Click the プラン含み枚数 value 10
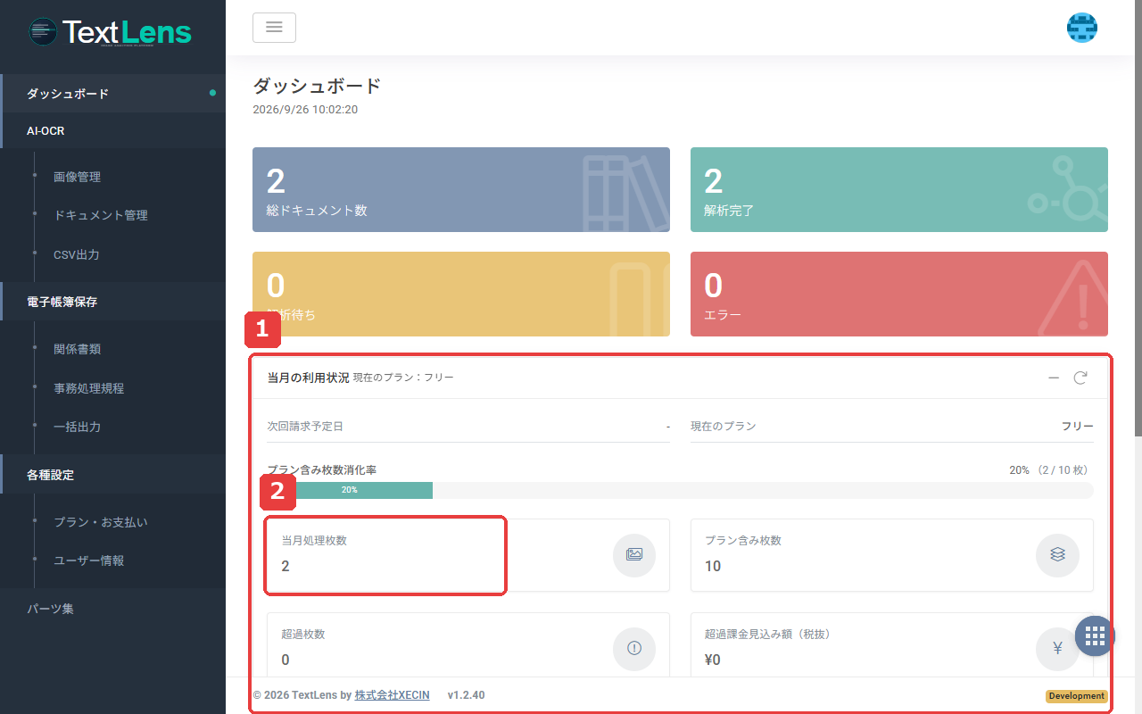Viewport: 1142px width, 714px height. coord(713,566)
